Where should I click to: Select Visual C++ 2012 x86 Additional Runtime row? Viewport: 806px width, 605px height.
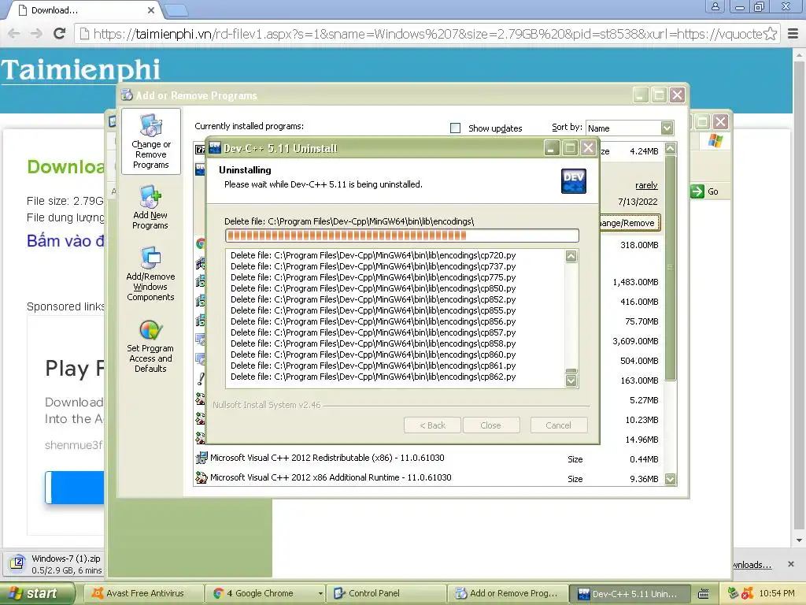tap(430, 478)
